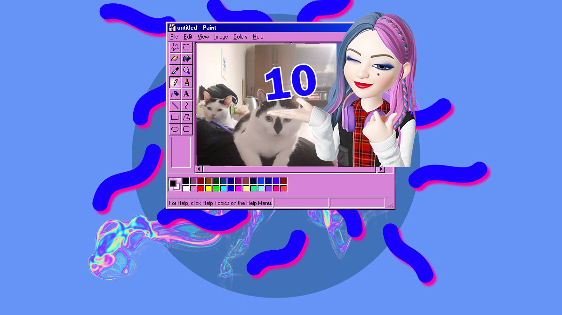Open the View menu
This screenshot has width=562, height=315.
(203, 37)
